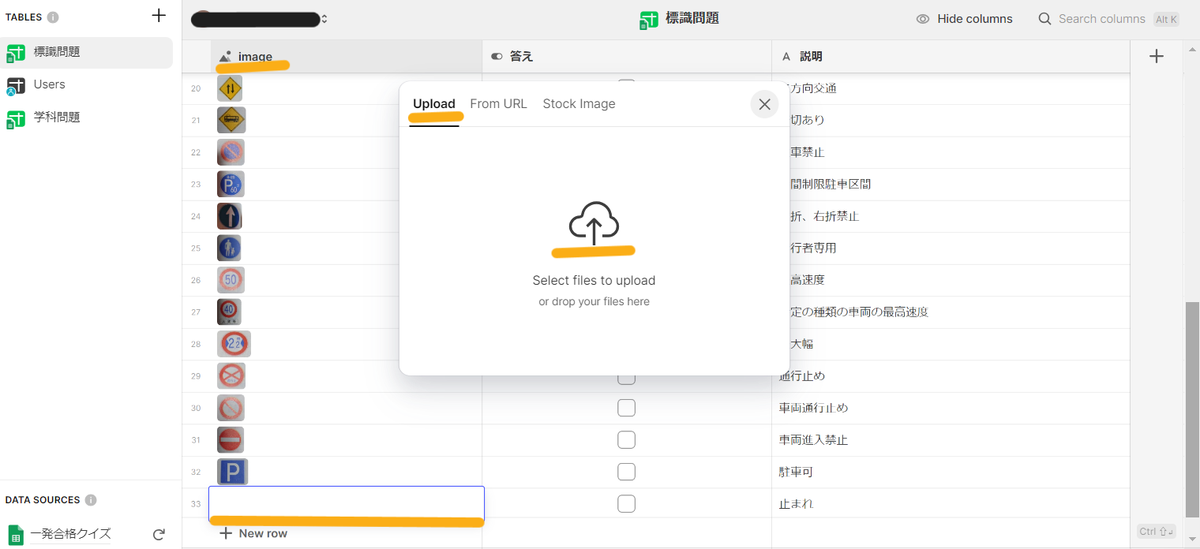Open row 24 straight arrow sign thumbnail

[x=229, y=216]
